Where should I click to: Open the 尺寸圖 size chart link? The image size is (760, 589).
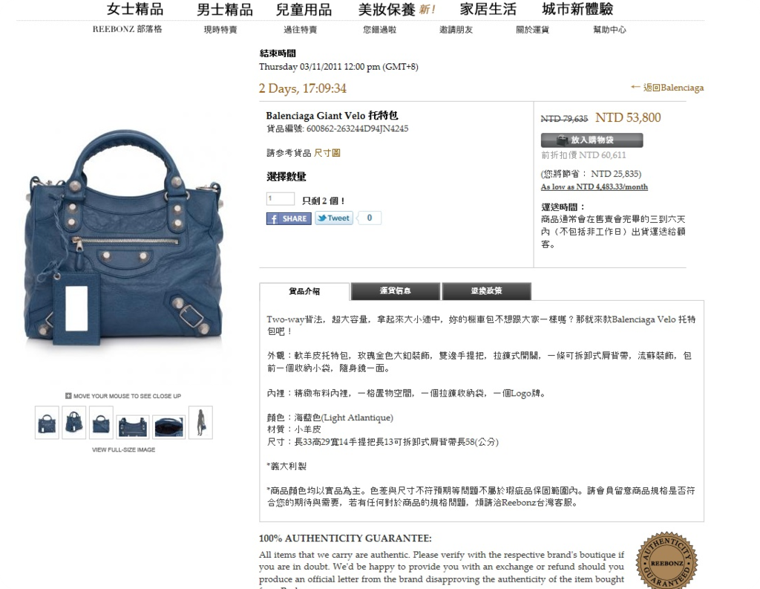(327, 153)
